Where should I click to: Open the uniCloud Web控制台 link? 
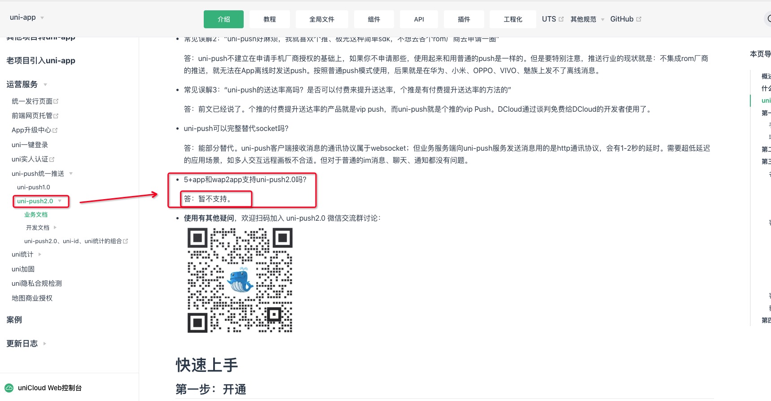coord(50,388)
